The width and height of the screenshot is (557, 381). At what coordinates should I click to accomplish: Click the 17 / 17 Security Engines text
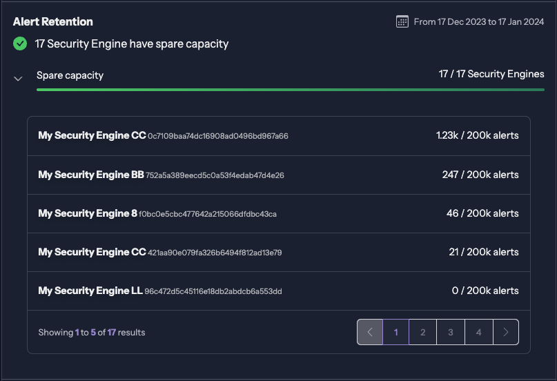pyautogui.click(x=491, y=74)
